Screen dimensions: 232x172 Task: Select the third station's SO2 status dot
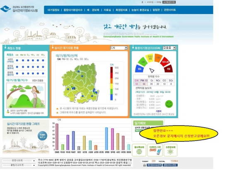43,73
